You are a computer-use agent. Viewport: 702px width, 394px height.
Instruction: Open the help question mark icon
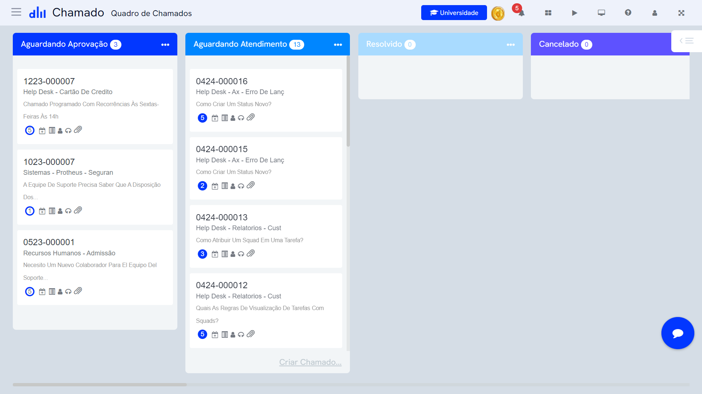click(628, 13)
